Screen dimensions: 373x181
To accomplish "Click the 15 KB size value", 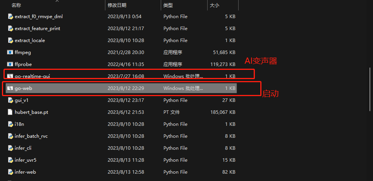I will 229,160.
